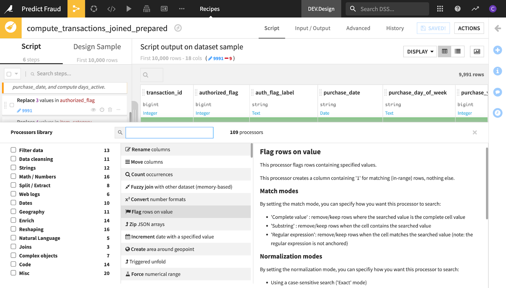Open the History tab
506x288 pixels.
[x=395, y=28]
